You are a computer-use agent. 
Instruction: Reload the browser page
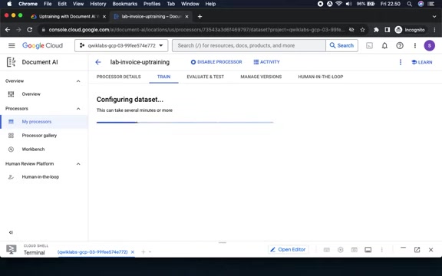pos(30,30)
